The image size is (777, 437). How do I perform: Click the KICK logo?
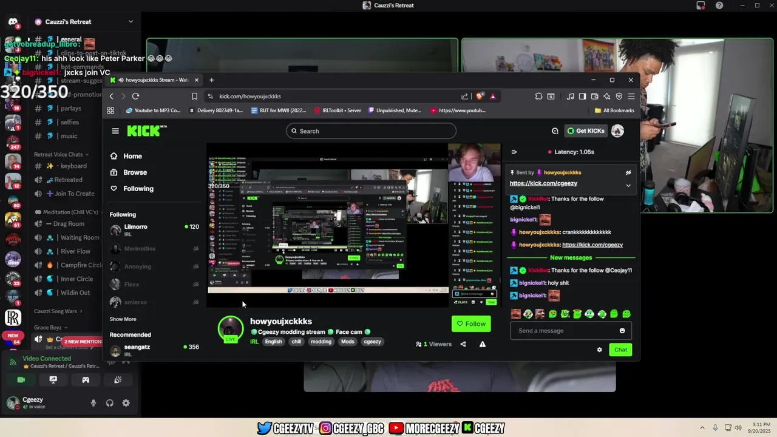tap(146, 130)
